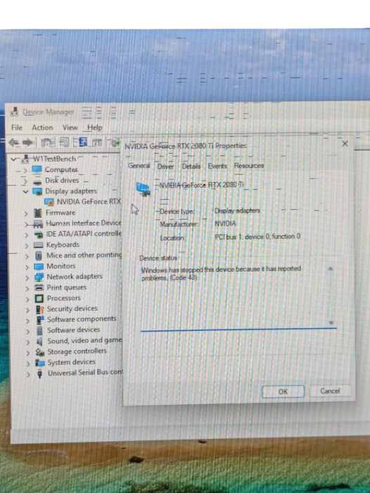This screenshot has height=493, width=370.
Task: Switch to the Driver tab
Action: pos(165,166)
